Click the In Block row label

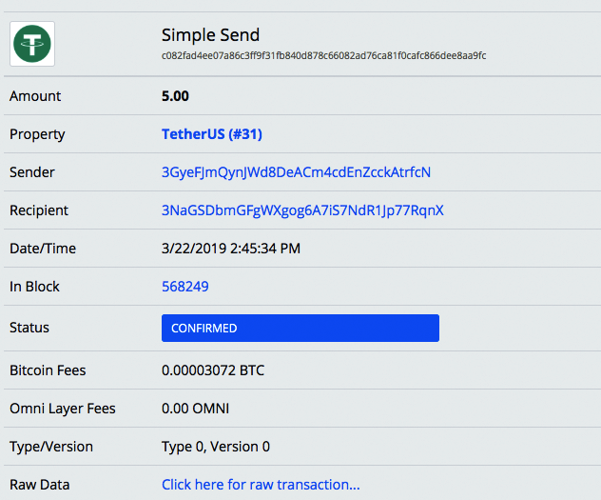click(35, 287)
